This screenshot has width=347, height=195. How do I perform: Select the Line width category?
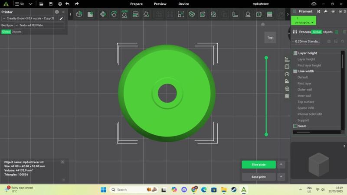click(306, 71)
